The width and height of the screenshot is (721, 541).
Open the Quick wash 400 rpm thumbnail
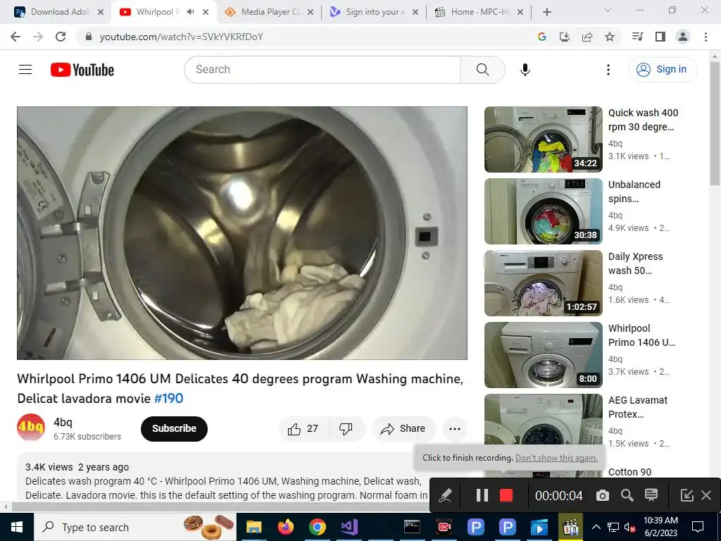[x=543, y=139]
